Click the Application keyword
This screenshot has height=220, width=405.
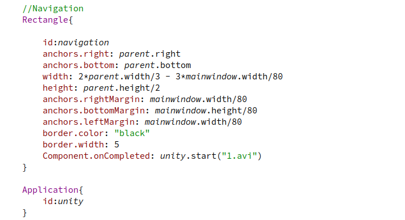(51, 190)
